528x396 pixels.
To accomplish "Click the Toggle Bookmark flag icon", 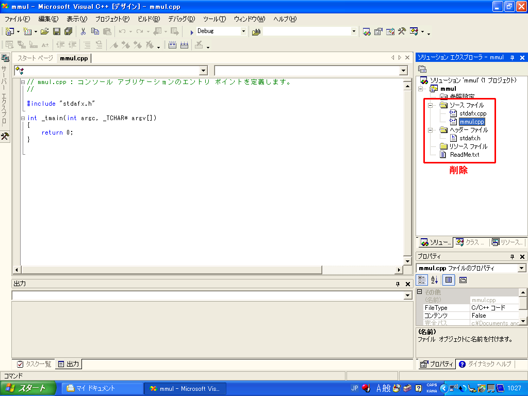I will [114, 45].
